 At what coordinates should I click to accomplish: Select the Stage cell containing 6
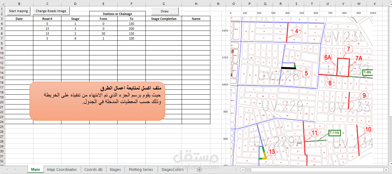point(75,38)
